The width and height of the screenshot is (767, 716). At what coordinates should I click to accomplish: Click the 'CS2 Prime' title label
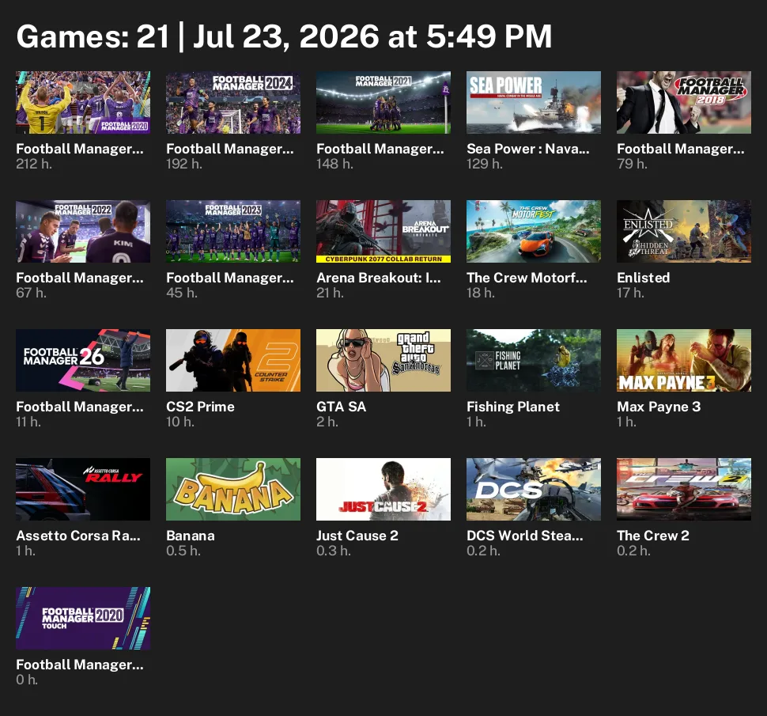pyautogui.click(x=200, y=407)
